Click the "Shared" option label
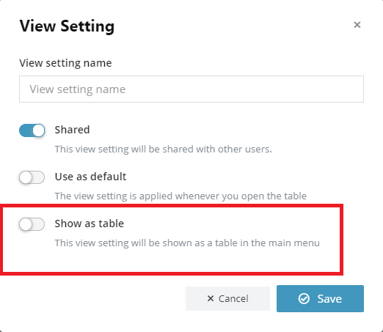383x332 pixels. click(x=72, y=130)
